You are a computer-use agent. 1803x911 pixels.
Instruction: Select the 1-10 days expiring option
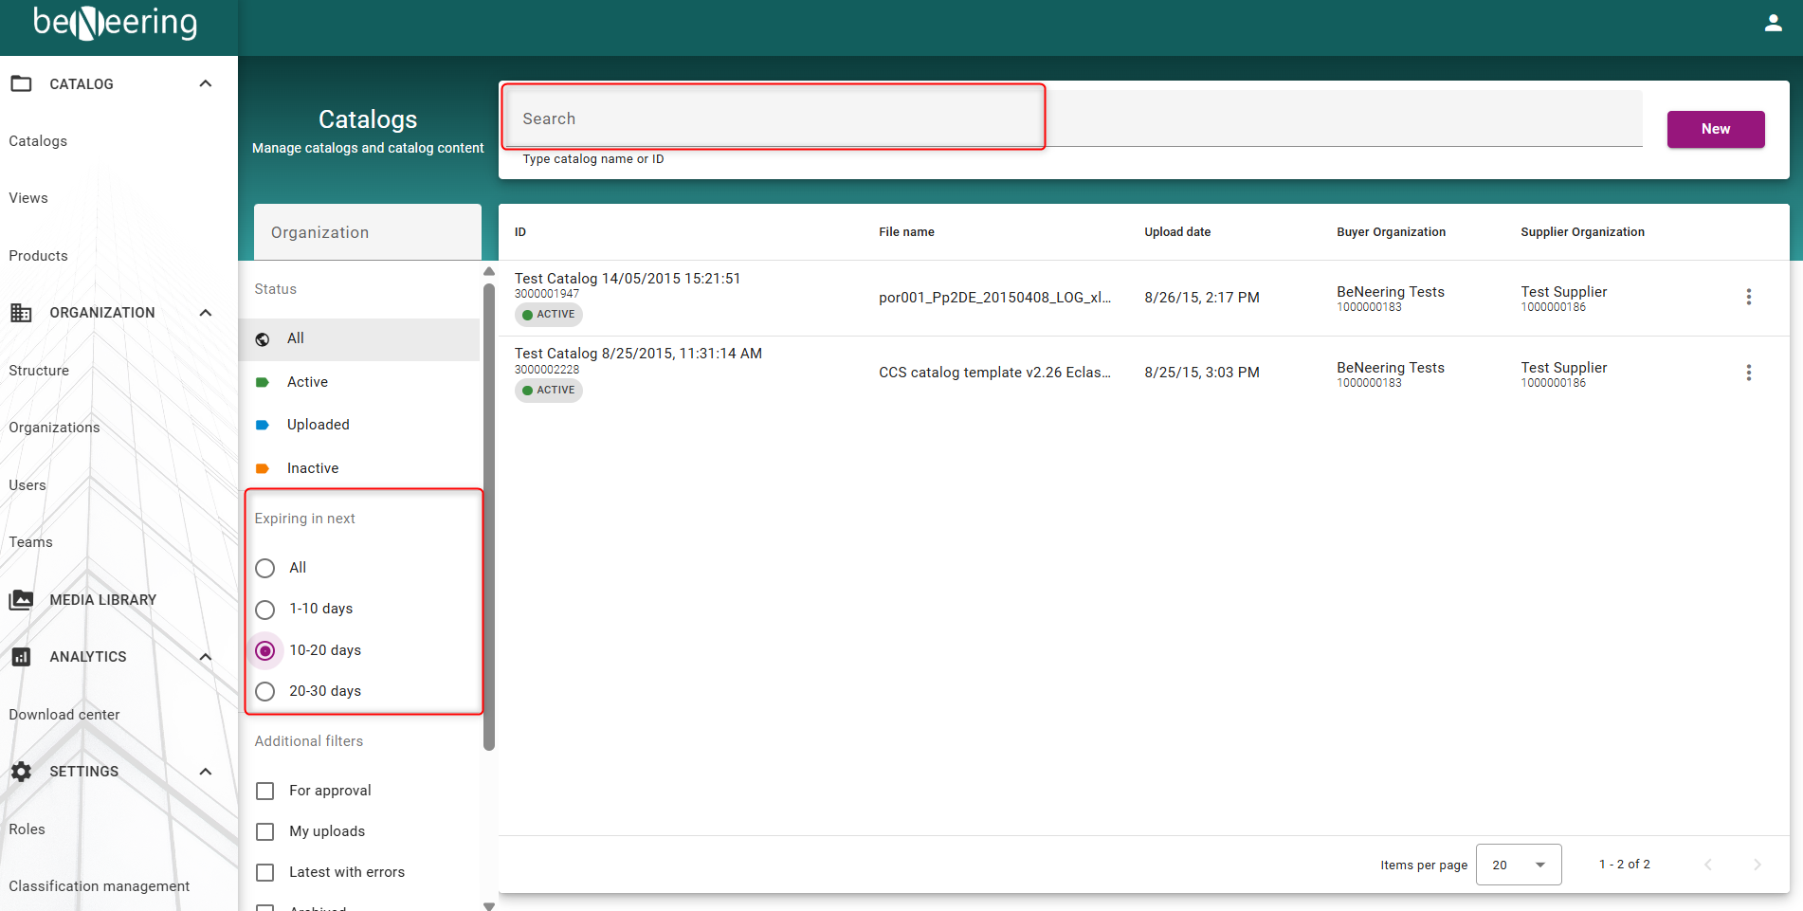pos(265,610)
